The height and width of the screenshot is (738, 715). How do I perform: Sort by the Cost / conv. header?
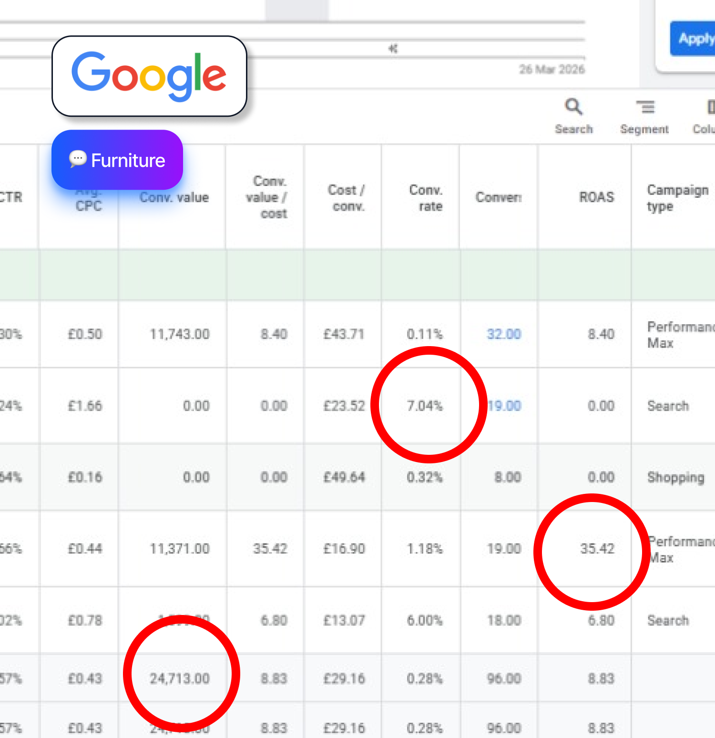[x=347, y=198]
